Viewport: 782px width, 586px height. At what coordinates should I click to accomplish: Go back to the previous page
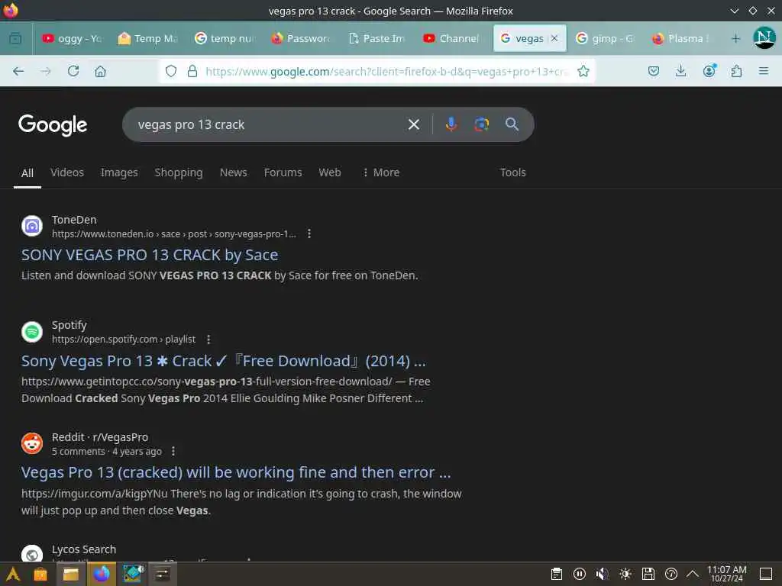pos(18,71)
